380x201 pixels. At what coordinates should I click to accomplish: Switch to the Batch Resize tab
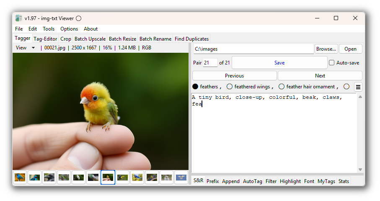tap(123, 39)
